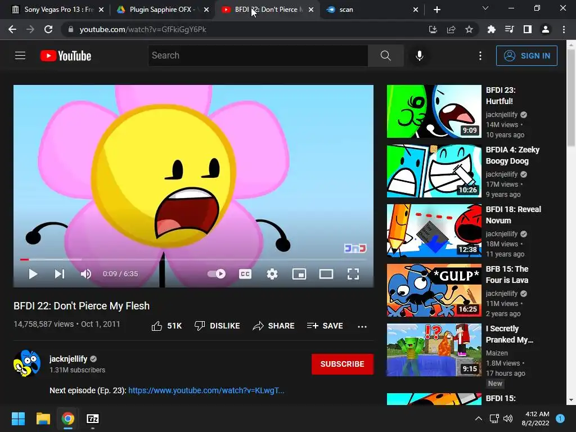
Task: Go back to previous page
Action: pyautogui.click(x=12, y=29)
